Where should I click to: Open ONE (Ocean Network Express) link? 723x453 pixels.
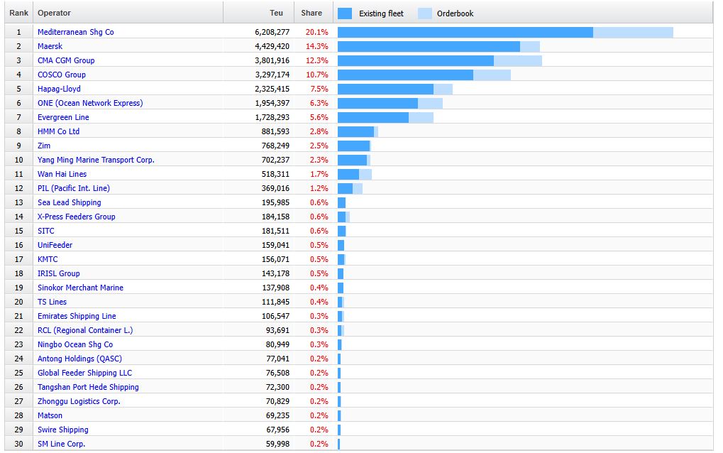[90, 103]
